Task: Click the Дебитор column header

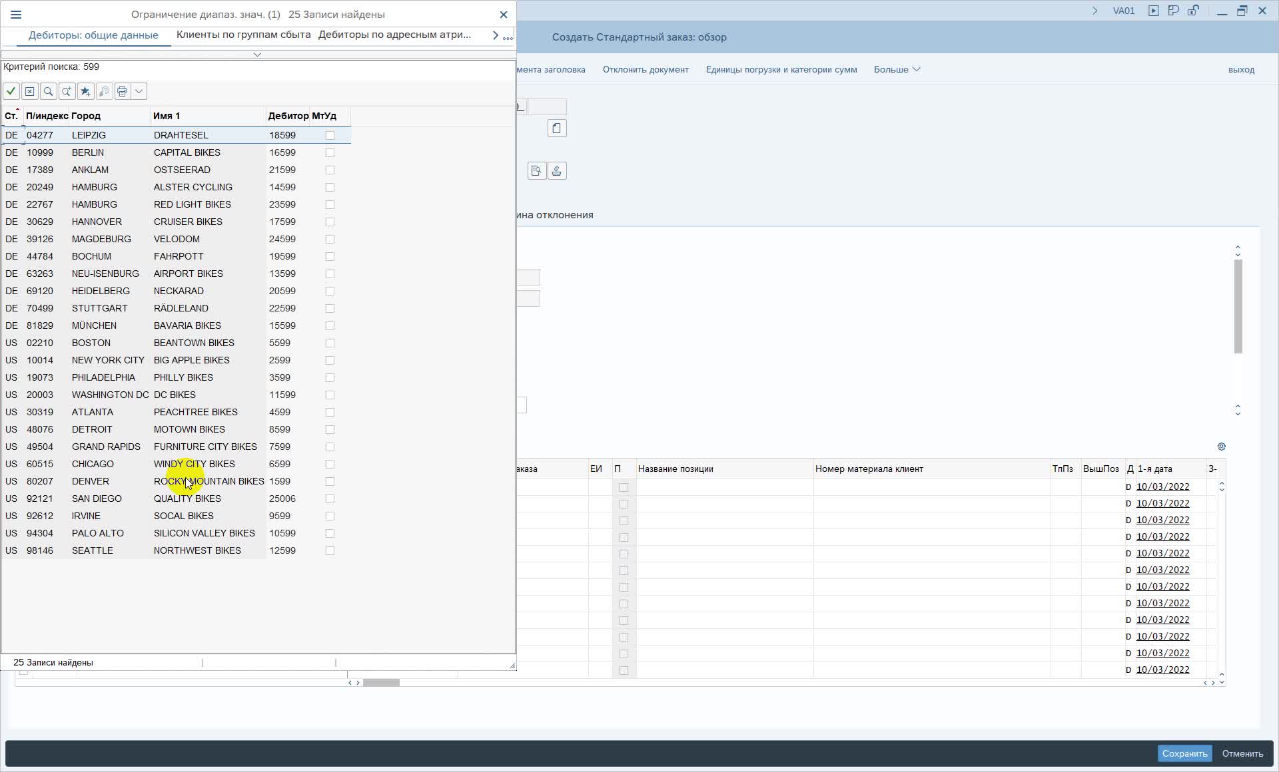Action: click(288, 116)
